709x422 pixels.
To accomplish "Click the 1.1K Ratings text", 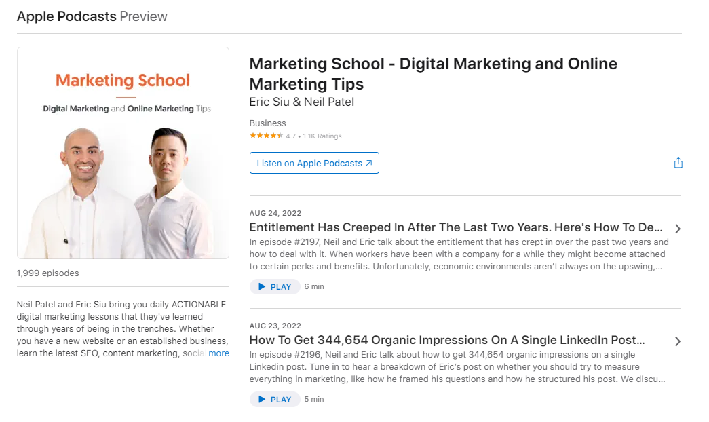I will 322,136.
